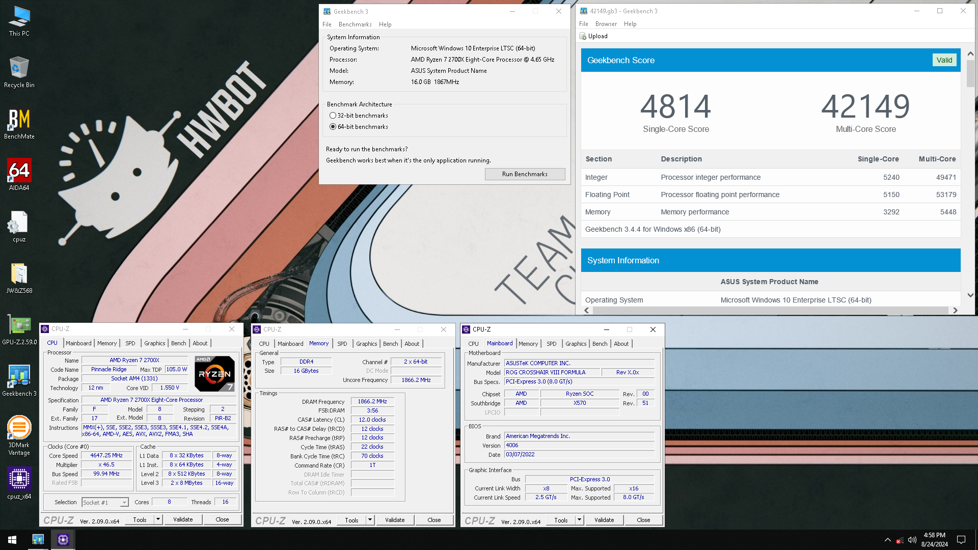Click the Geekbench 3 window title icon

[327, 11]
